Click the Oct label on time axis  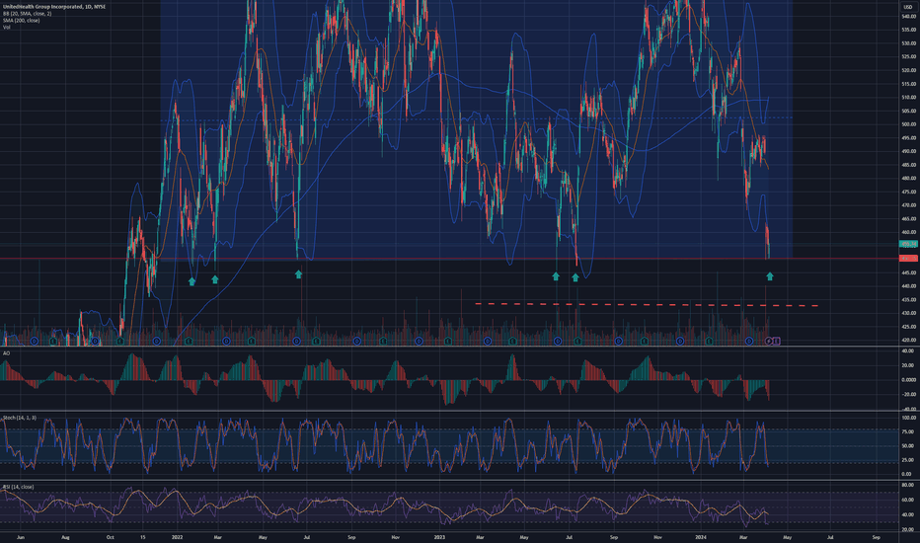[110, 537]
